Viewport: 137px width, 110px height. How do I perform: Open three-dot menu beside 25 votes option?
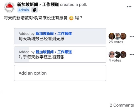click(132, 36)
